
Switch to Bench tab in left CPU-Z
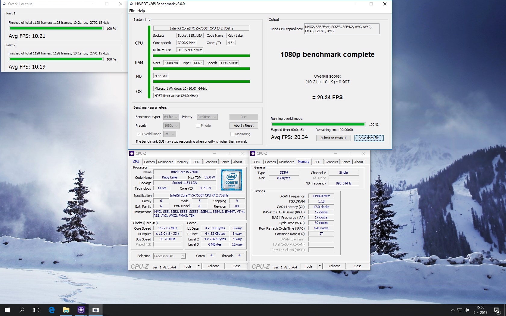pos(225,162)
